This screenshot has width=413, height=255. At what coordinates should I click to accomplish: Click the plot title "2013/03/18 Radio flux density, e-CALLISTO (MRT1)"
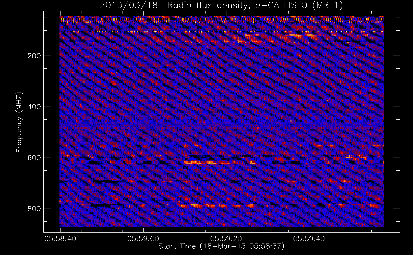(221, 5)
